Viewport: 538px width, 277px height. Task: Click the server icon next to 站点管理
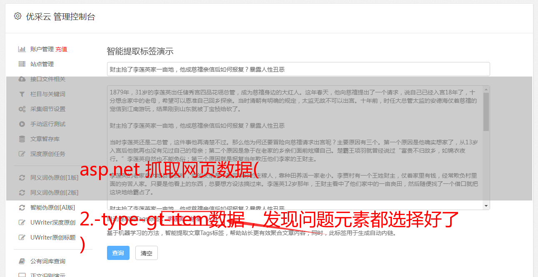tap(22, 64)
